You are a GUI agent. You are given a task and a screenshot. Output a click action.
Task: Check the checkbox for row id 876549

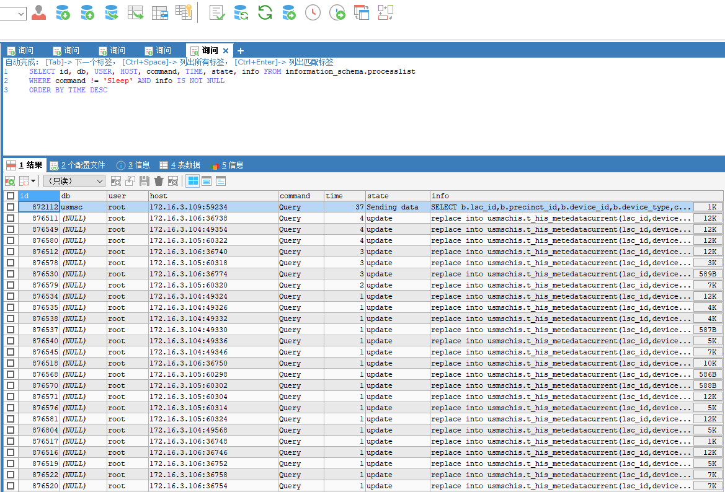pos(11,229)
